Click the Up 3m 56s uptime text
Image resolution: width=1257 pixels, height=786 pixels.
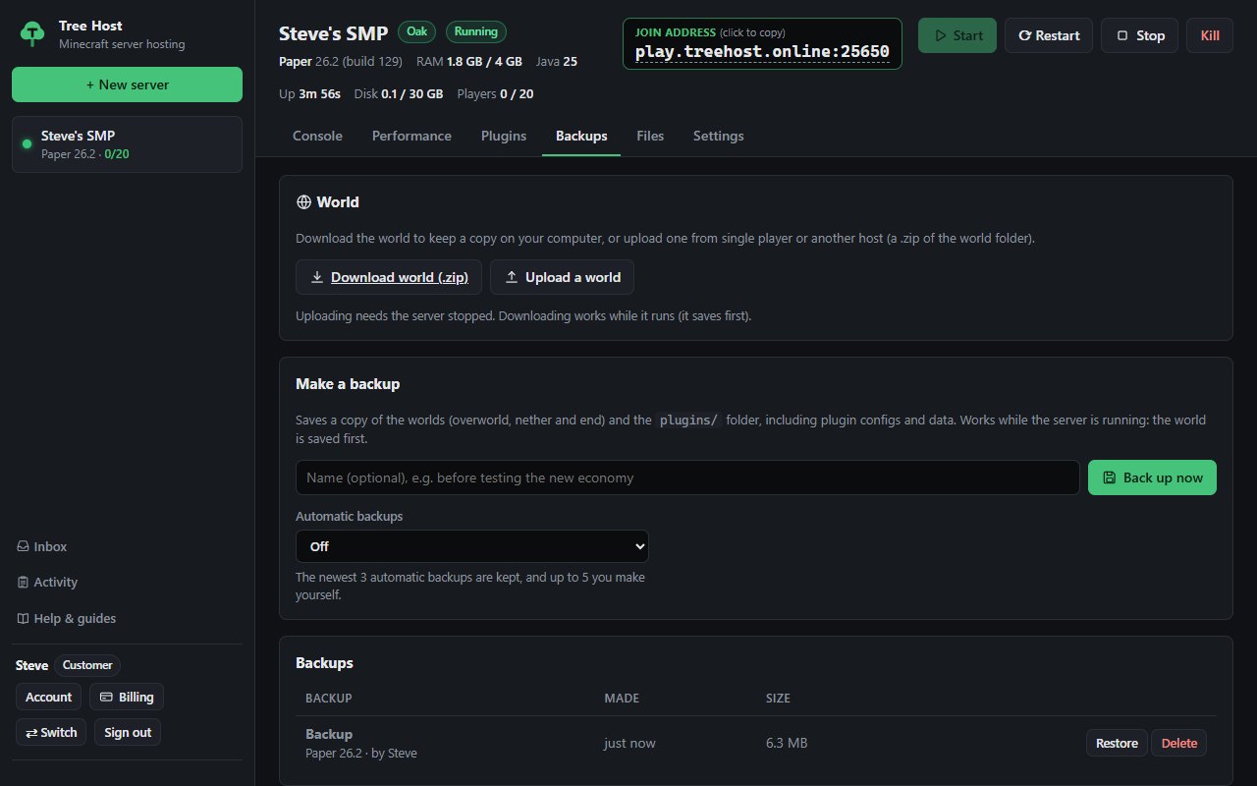click(310, 94)
